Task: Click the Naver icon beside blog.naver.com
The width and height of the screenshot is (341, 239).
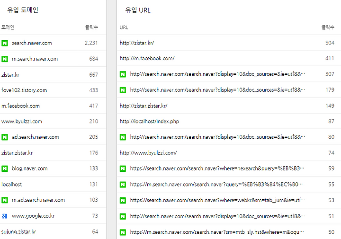Action: [x=5, y=168]
